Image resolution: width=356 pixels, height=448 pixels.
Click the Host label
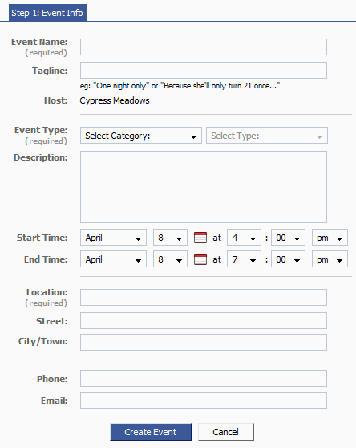pos(56,100)
